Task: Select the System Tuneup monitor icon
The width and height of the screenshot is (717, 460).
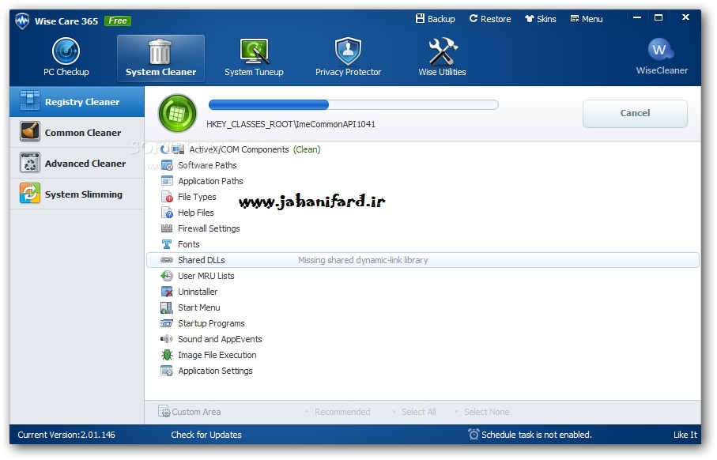Action: [x=254, y=51]
